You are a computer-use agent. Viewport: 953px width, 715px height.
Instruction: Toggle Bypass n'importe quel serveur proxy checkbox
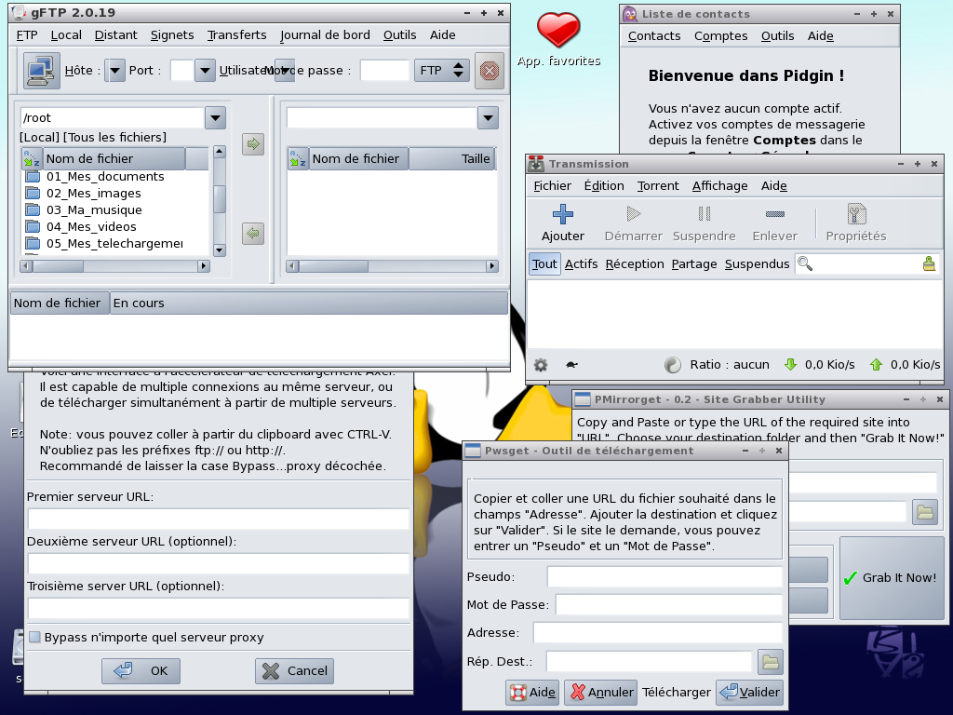pyautogui.click(x=35, y=637)
